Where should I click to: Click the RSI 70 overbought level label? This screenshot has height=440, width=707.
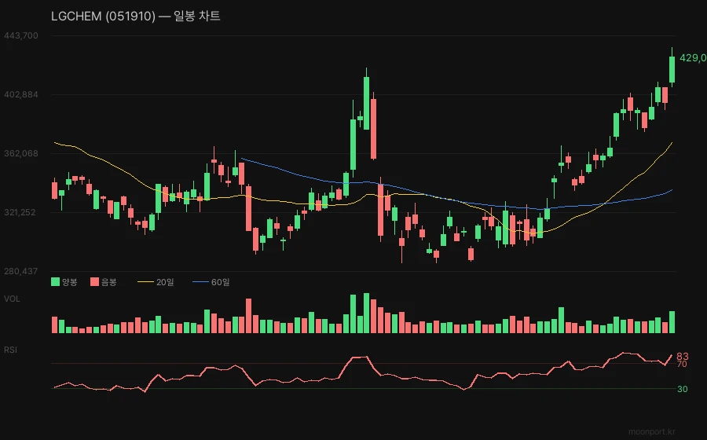pyautogui.click(x=682, y=364)
